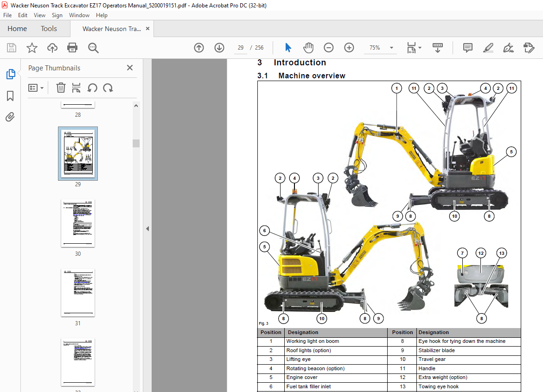
Task: Go to the previous page
Action: 199,48
